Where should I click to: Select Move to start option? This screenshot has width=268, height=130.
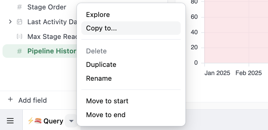coord(107,101)
